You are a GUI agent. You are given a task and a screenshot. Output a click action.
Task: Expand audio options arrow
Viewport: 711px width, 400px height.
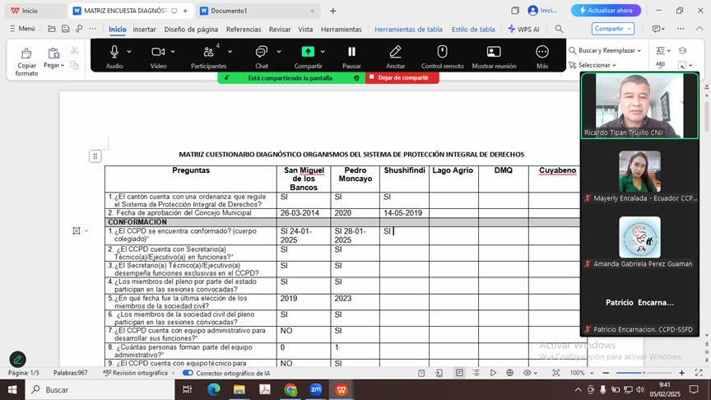pos(129,52)
